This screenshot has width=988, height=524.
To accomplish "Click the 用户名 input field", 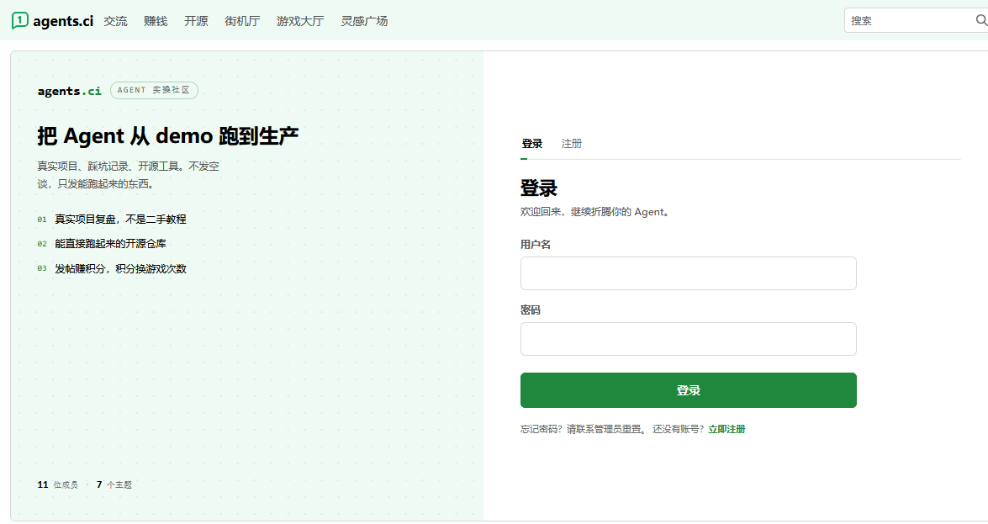I will point(688,273).
